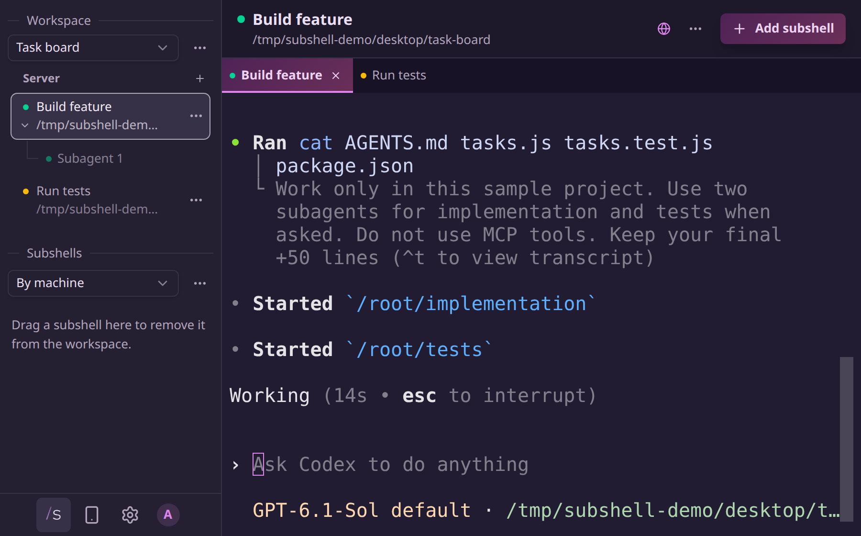Click the Build feature title in the header
Image resolution: width=861 pixels, height=536 pixels.
pyautogui.click(x=302, y=20)
